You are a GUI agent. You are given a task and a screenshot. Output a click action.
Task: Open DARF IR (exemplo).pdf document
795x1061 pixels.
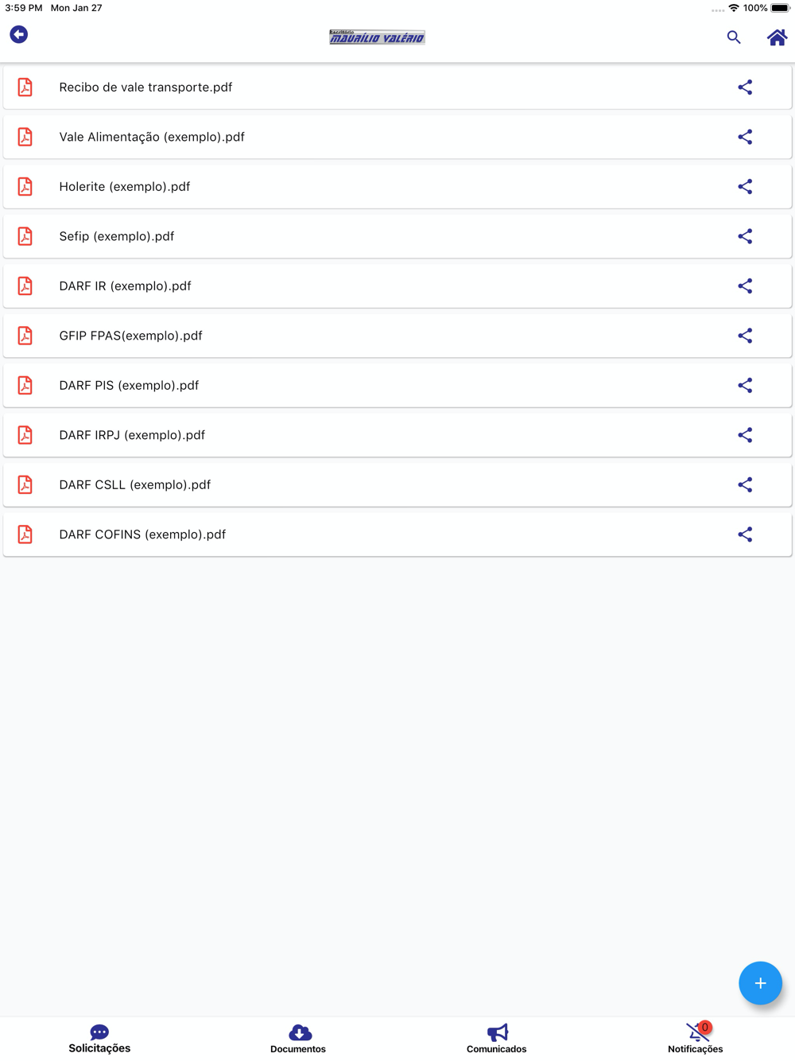click(x=125, y=286)
